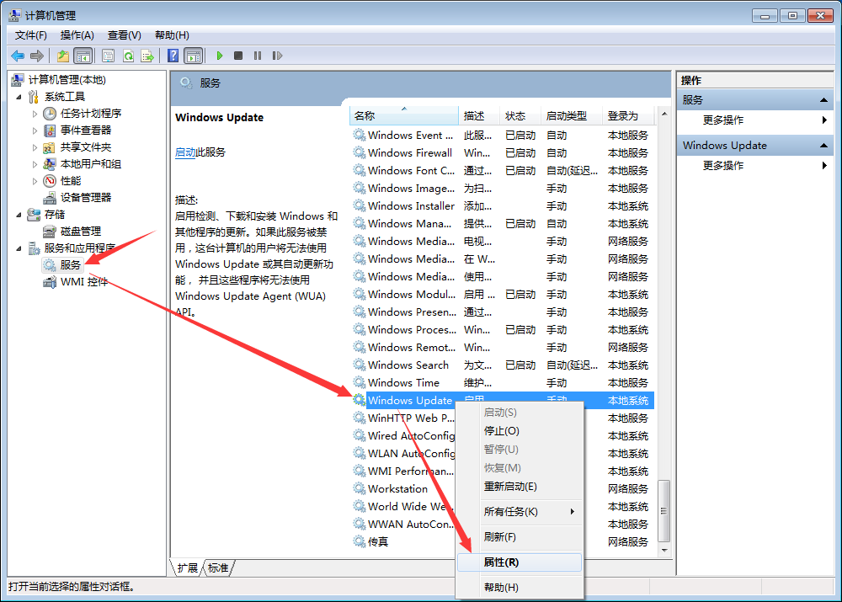Switch to 扩展 tab
Viewport: 842px width, 602px height.
click(188, 568)
